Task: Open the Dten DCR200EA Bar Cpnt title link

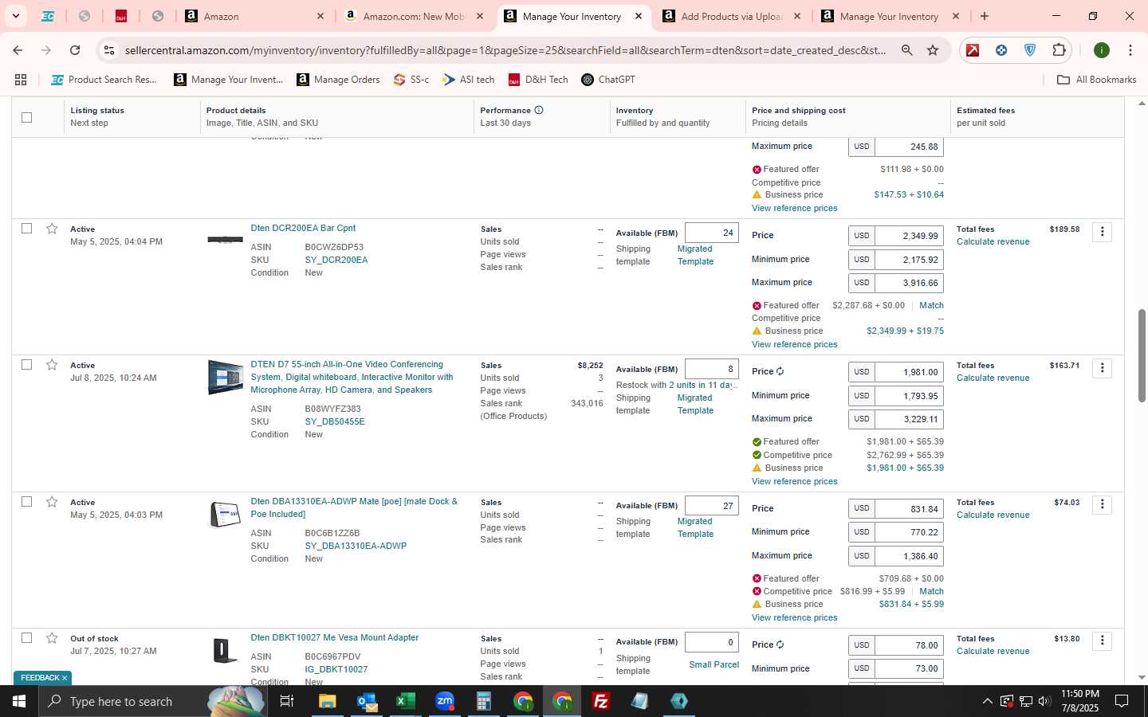Action: (x=303, y=228)
